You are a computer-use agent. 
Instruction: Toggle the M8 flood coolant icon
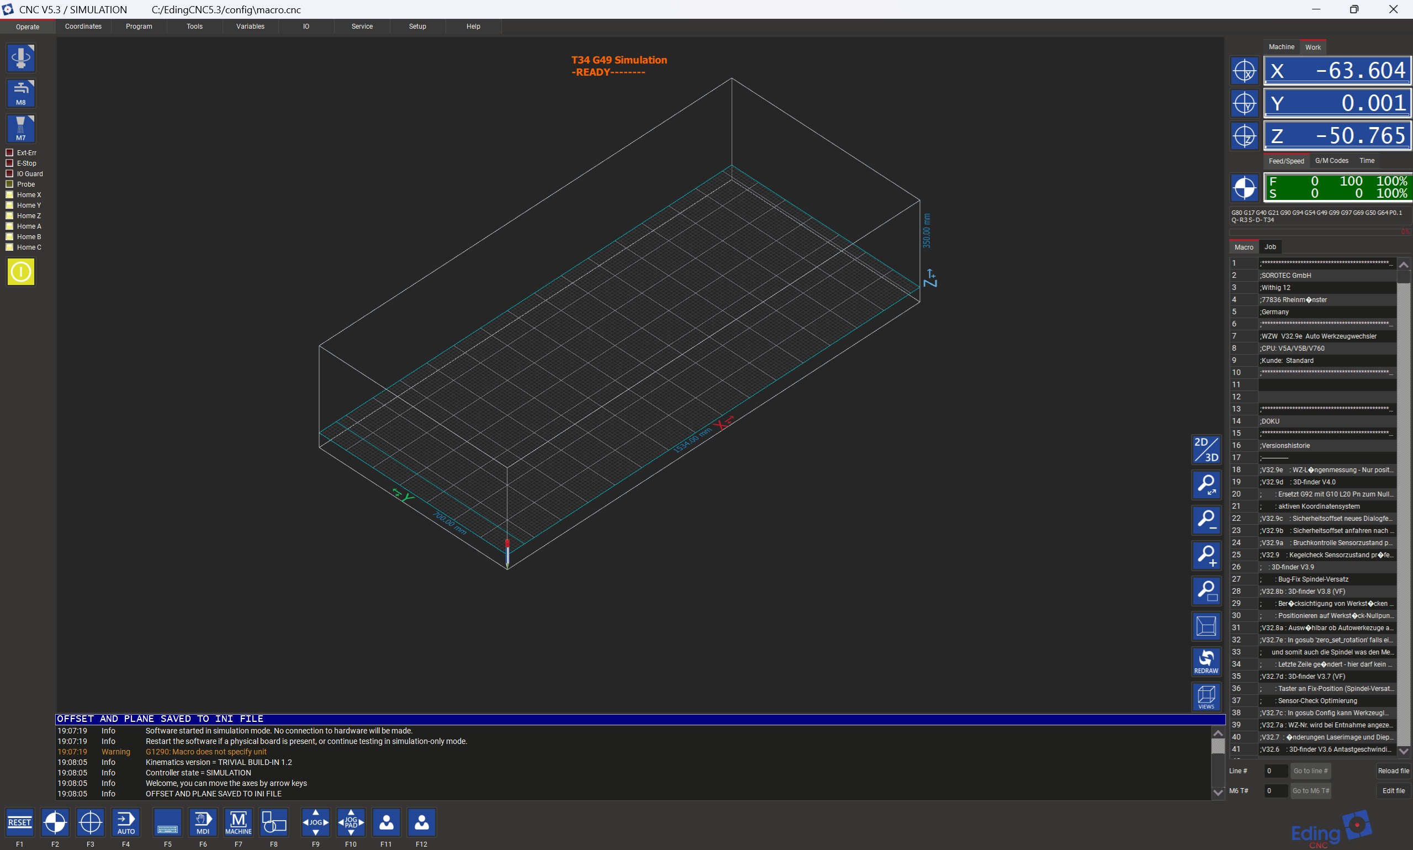click(x=21, y=93)
